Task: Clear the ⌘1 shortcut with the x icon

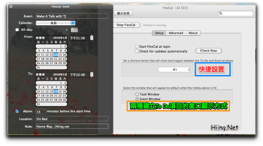Action: click(x=190, y=70)
